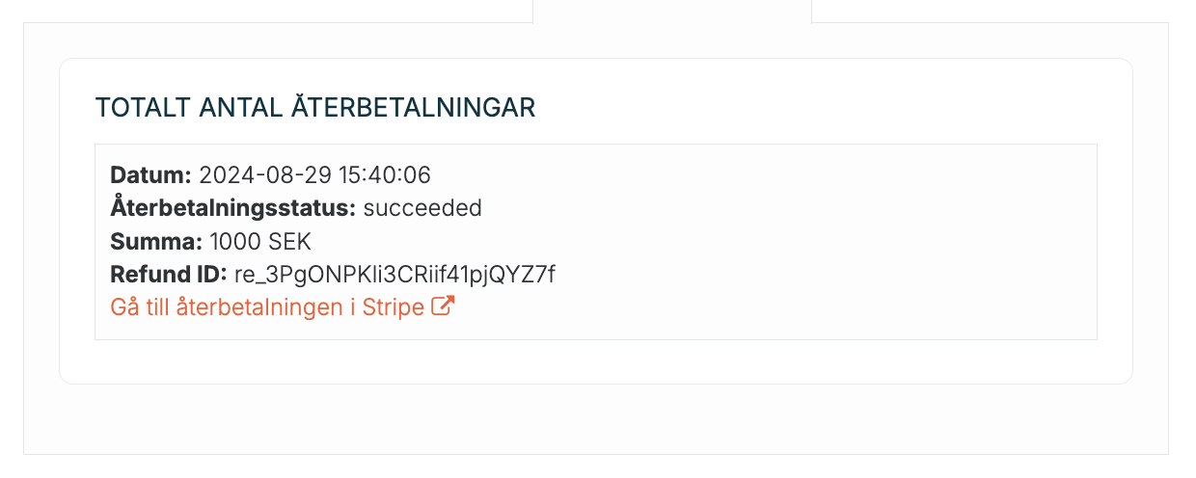The width and height of the screenshot is (1196, 478).
Task: Click the bold 'Refund ID:' label
Action: click(x=169, y=274)
